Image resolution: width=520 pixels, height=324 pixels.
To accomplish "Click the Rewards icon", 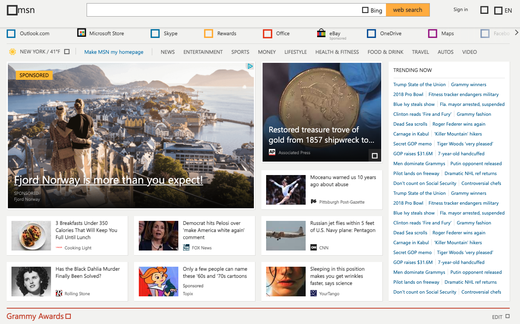I will (x=208, y=34).
